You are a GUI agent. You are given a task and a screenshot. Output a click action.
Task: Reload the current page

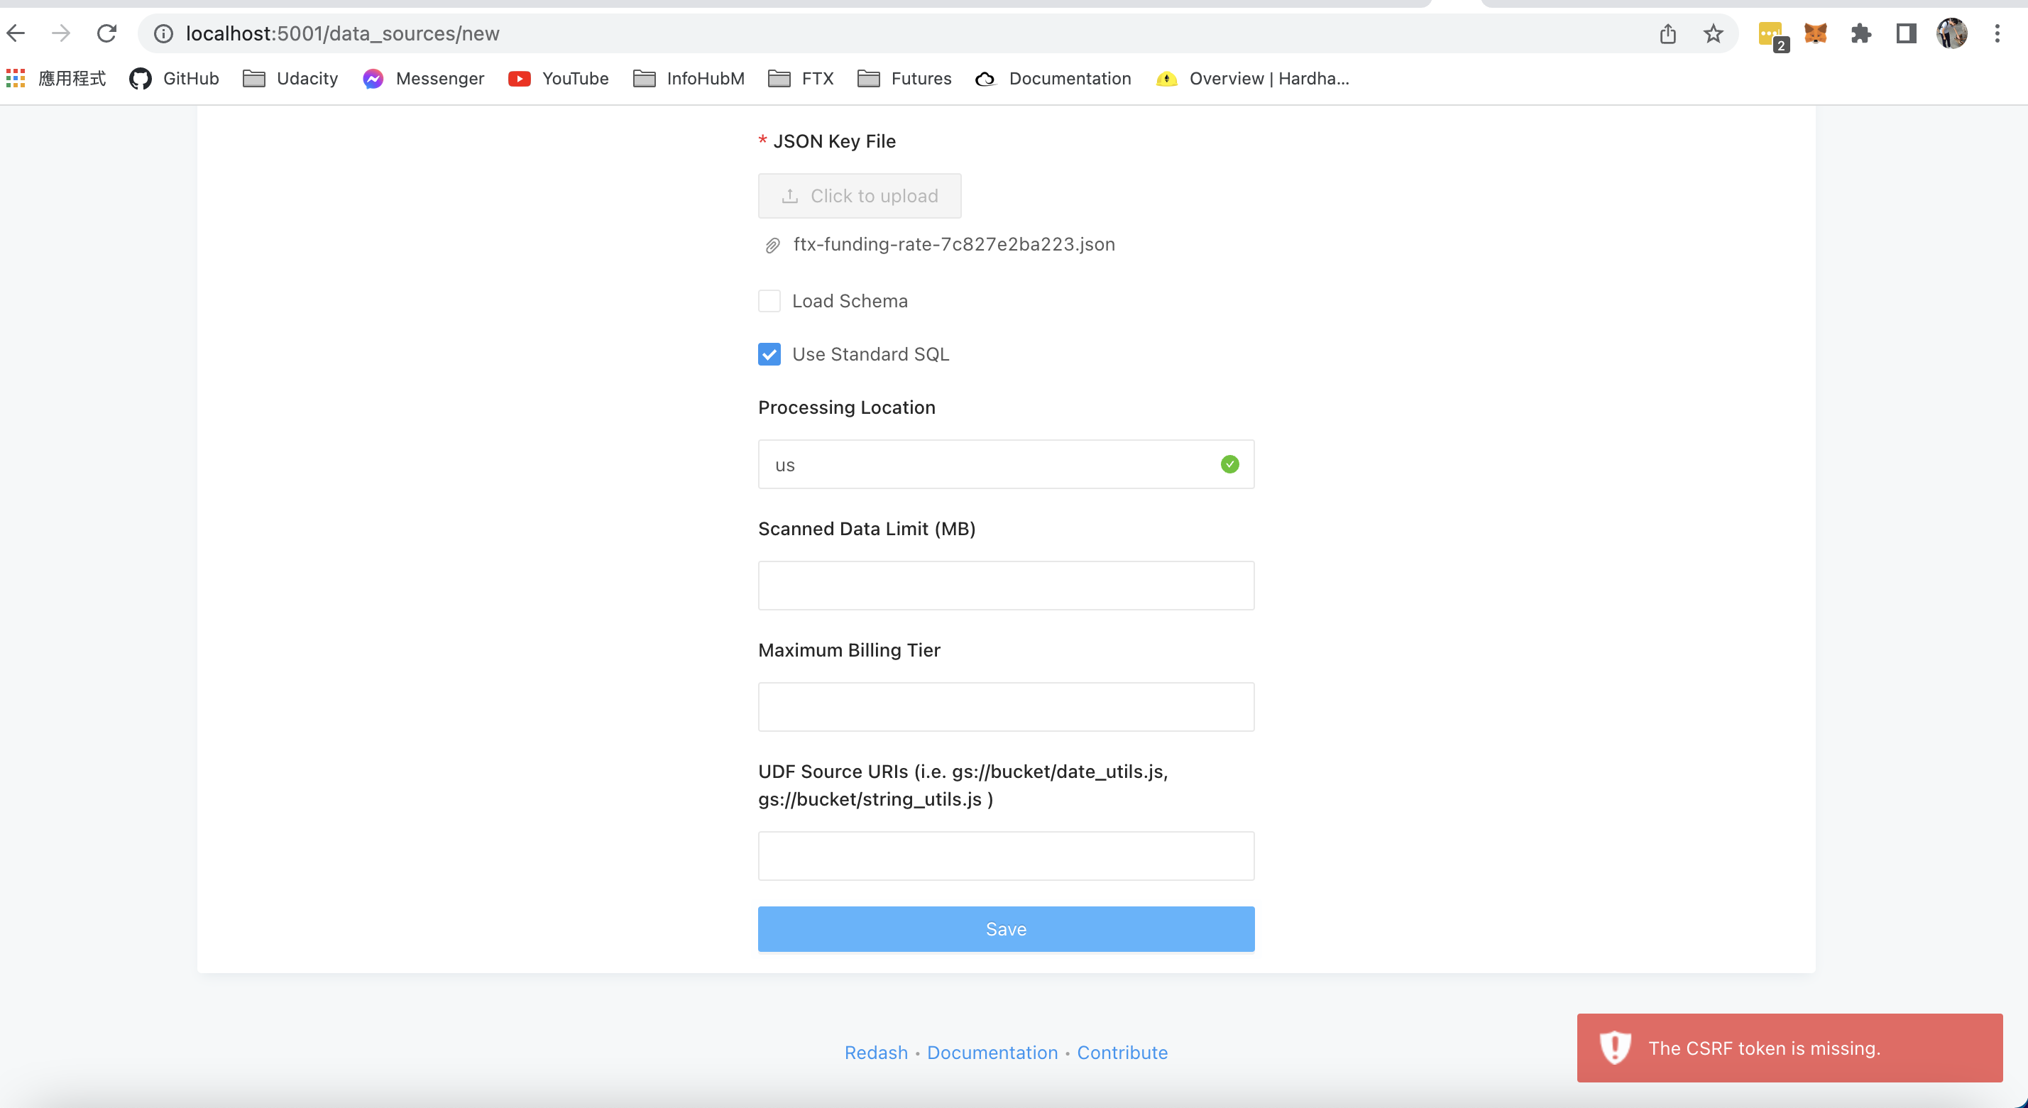(x=107, y=33)
